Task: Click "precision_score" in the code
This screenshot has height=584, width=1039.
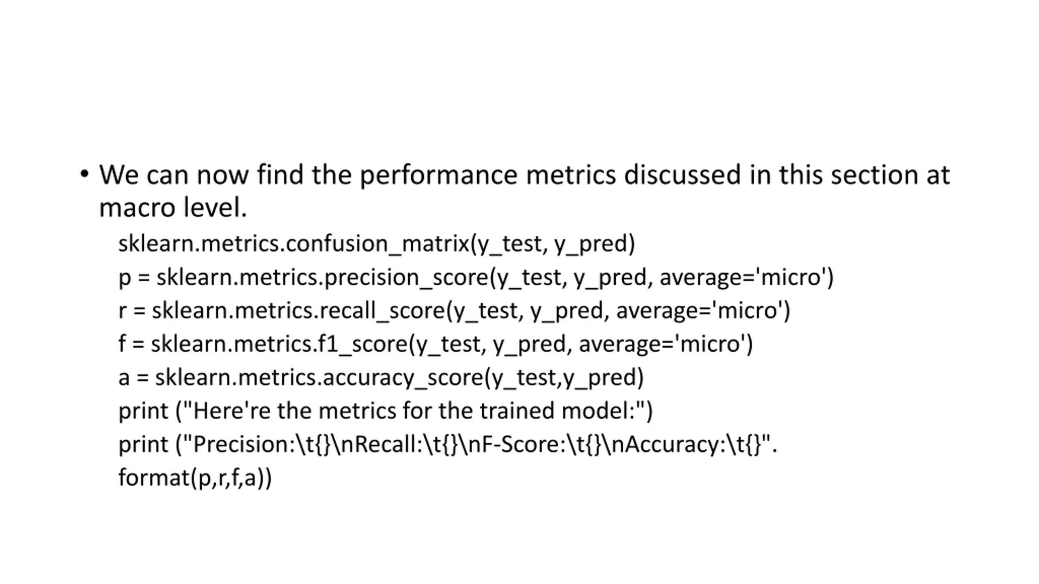Action: point(406,277)
